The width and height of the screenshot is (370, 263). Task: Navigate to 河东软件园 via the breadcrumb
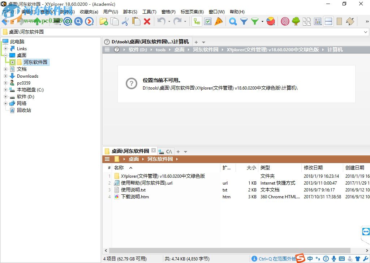pyautogui.click(x=206, y=49)
